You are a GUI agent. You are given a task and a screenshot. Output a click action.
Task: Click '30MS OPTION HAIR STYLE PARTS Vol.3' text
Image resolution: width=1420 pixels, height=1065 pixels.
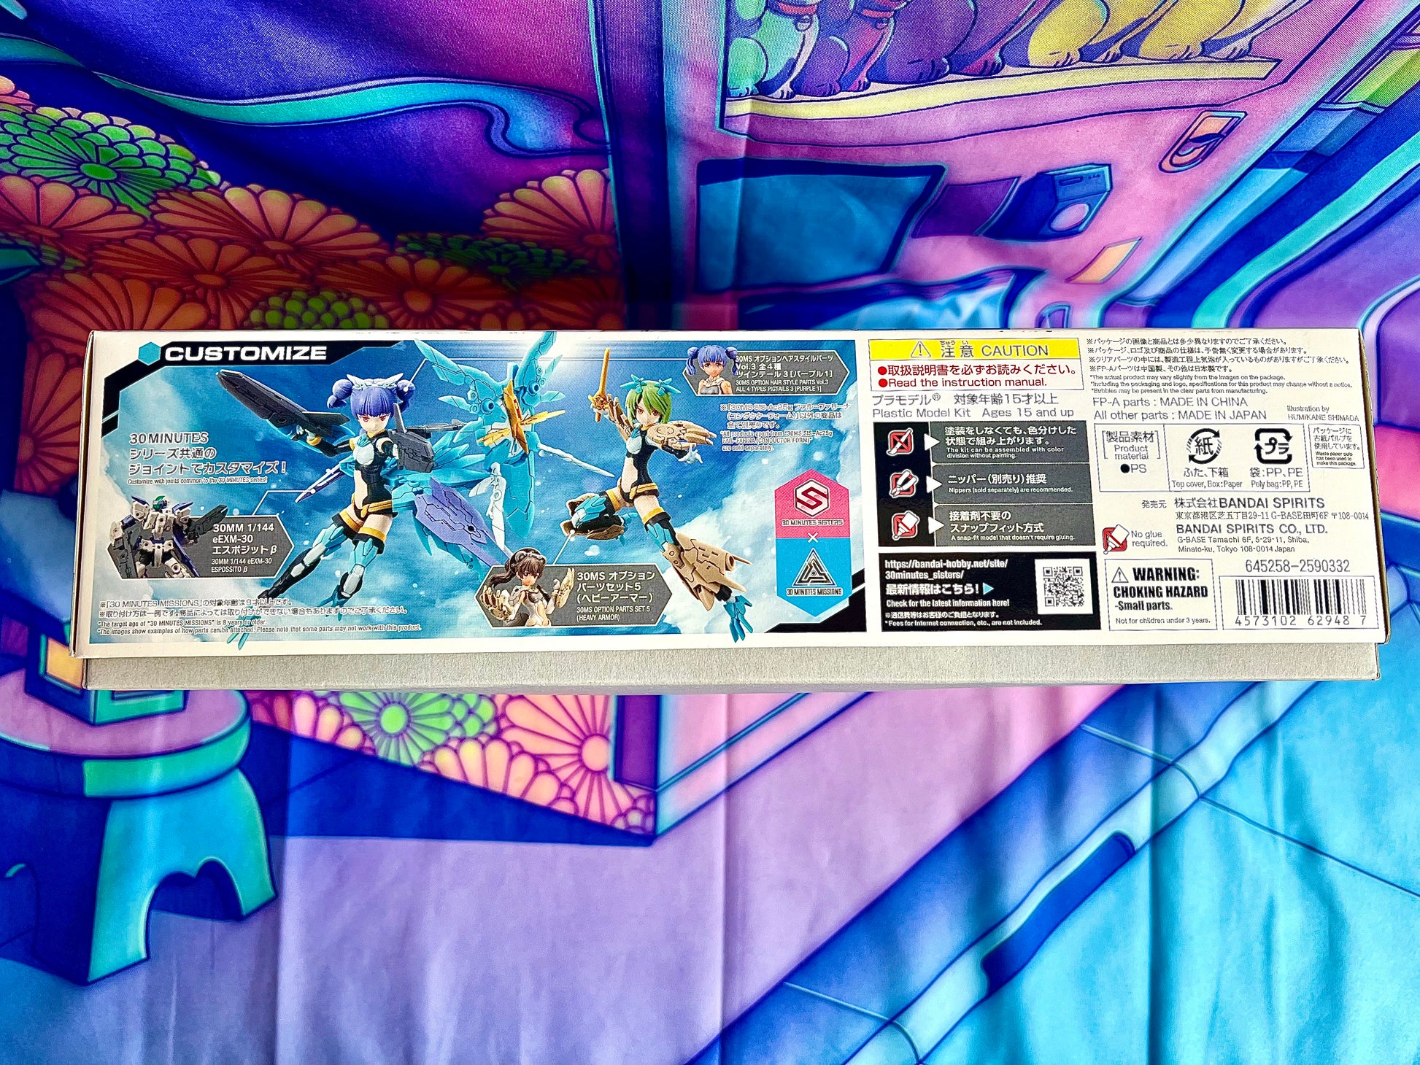click(782, 382)
